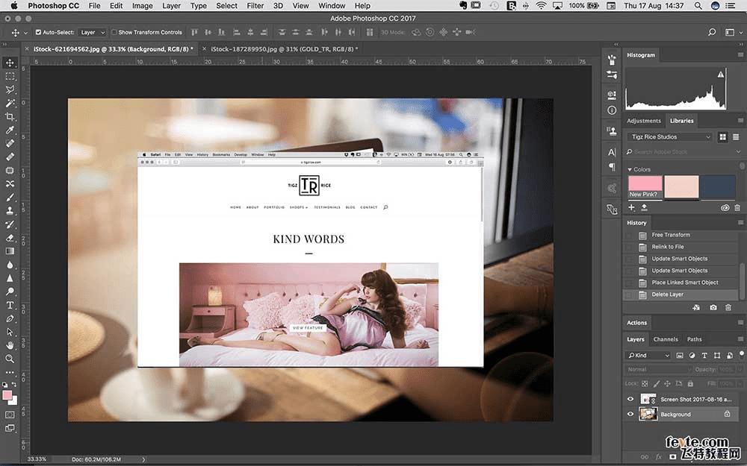Image resolution: width=747 pixels, height=466 pixels.
Task: Select the Crop tool
Action: [10, 117]
